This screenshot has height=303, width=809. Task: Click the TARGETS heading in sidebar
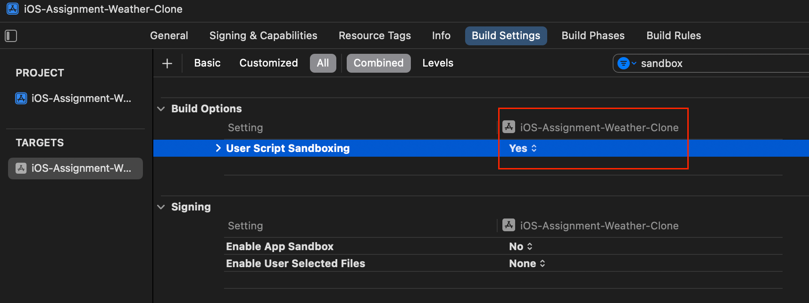coord(40,143)
